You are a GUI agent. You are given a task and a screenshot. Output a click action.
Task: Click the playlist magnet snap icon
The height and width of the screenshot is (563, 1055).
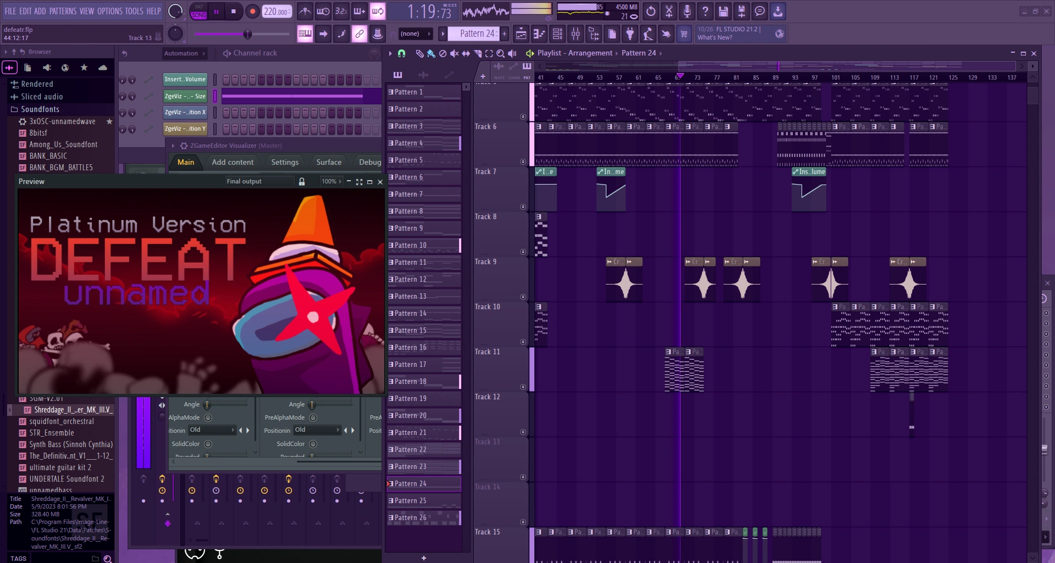(x=402, y=53)
